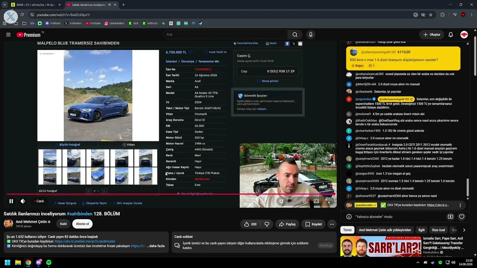Click the Oluştur create button
The width and height of the screenshot is (477, 268).
pyautogui.click(x=432, y=35)
